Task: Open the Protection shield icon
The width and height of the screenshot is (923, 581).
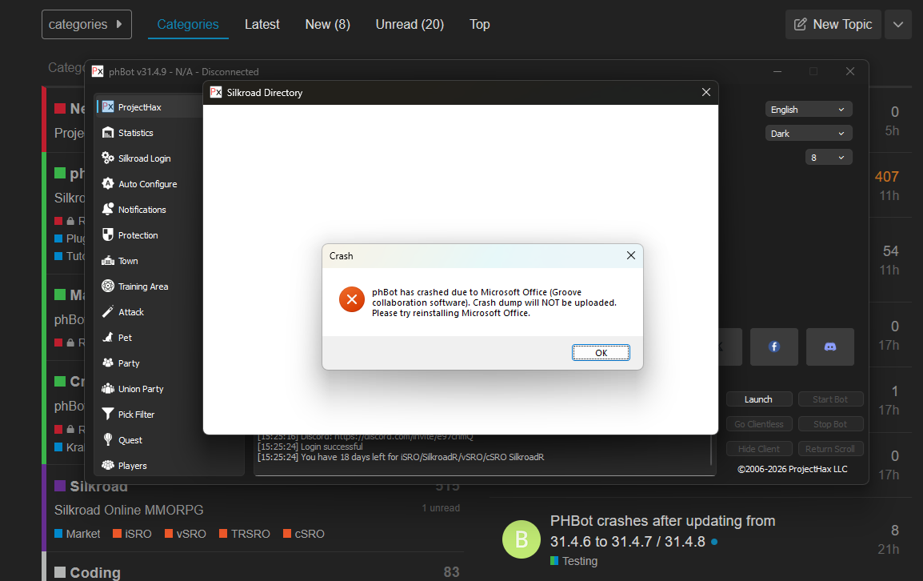Action: [x=108, y=235]
